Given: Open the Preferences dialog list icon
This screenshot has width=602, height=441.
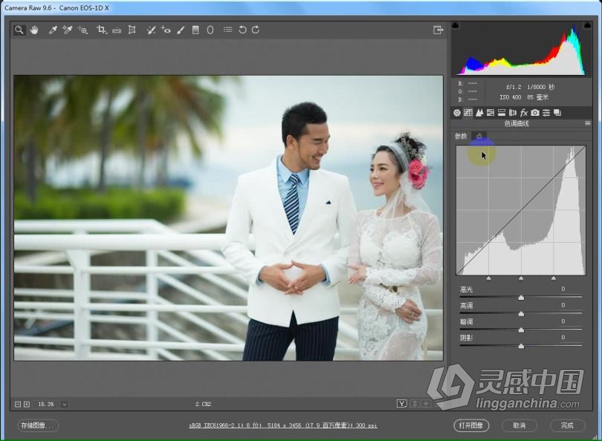Looking at the screenshot, I should point(227,30).
